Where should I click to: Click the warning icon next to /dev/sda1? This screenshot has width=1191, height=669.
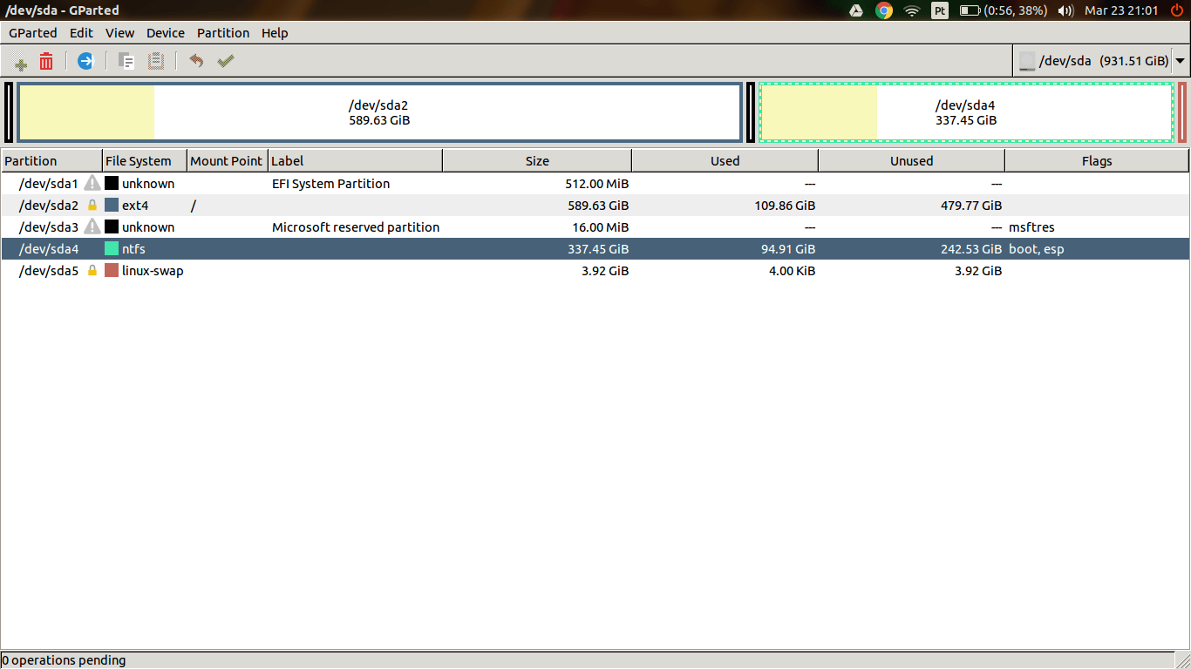coord(92,183)
